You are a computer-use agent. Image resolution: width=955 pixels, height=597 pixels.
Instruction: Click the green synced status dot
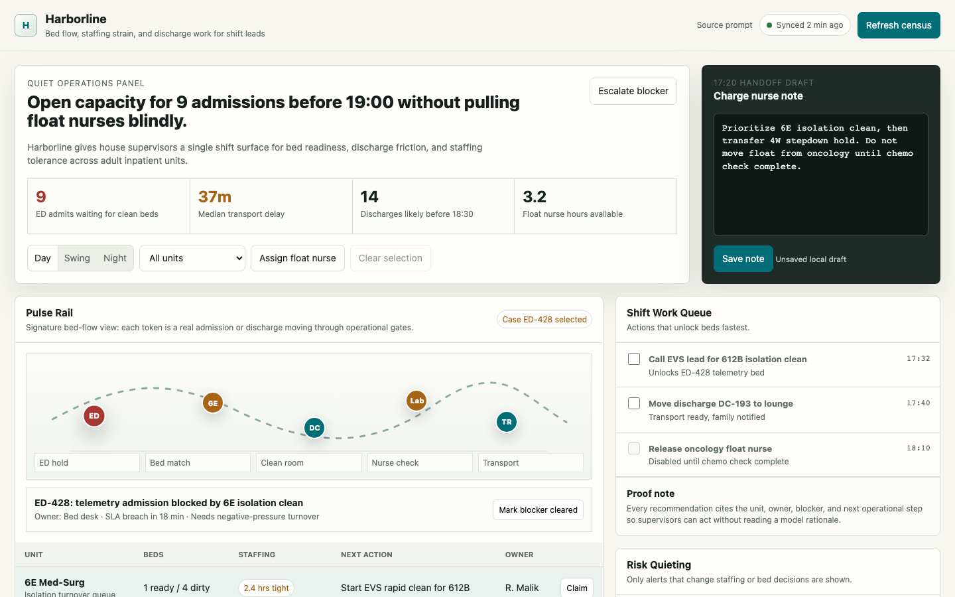(x=769, y=25)
